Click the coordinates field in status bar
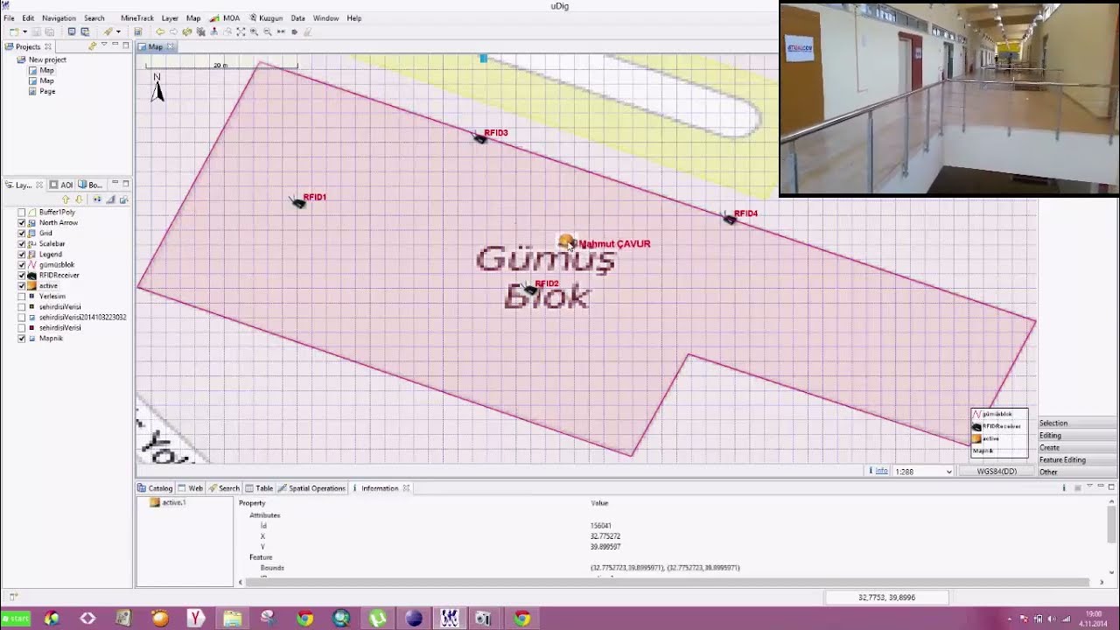 pos(886,598)
